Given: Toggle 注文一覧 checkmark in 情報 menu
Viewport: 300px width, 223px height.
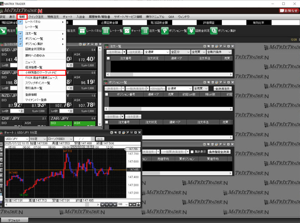Looking at the screenshot, I should [x=20, y=34].
